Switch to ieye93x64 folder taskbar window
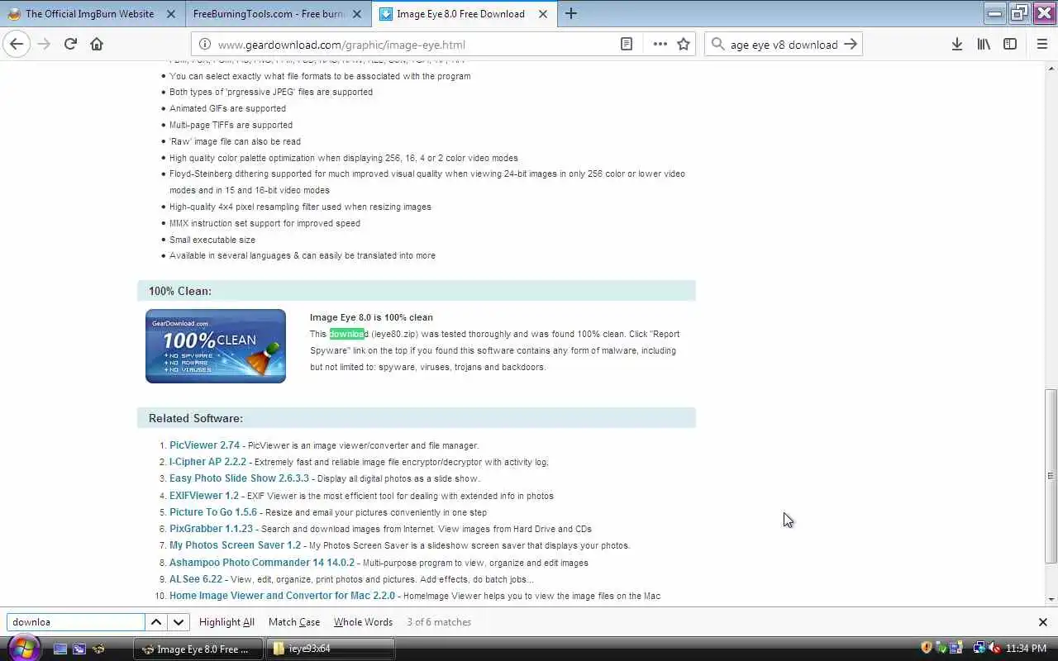Viewport: 1058px width, 661px height. click(x=330, y=649)
